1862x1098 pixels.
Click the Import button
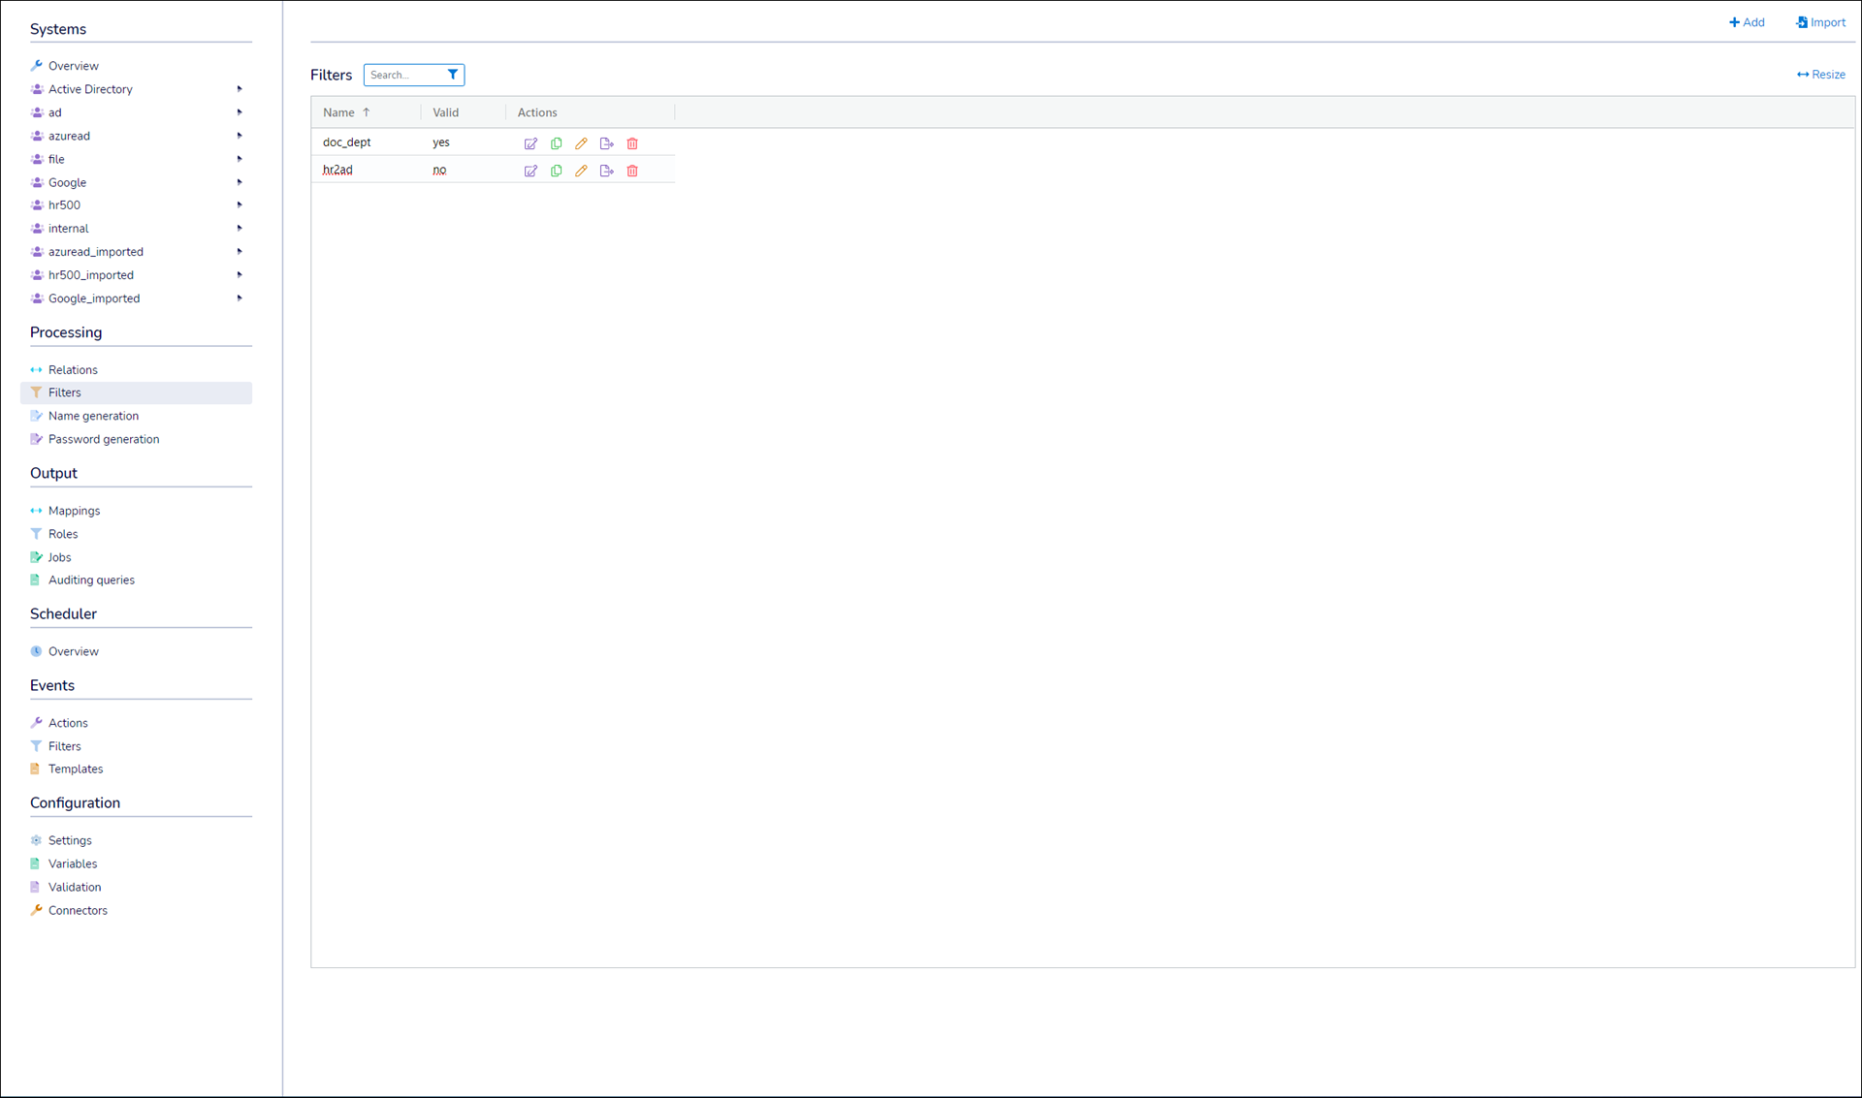(1820, 22)
